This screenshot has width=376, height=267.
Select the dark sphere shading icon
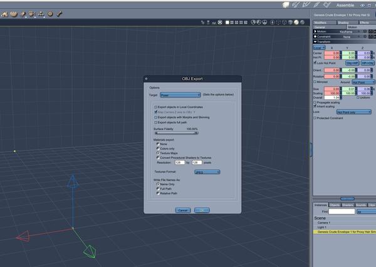click(x=303, y=23)
